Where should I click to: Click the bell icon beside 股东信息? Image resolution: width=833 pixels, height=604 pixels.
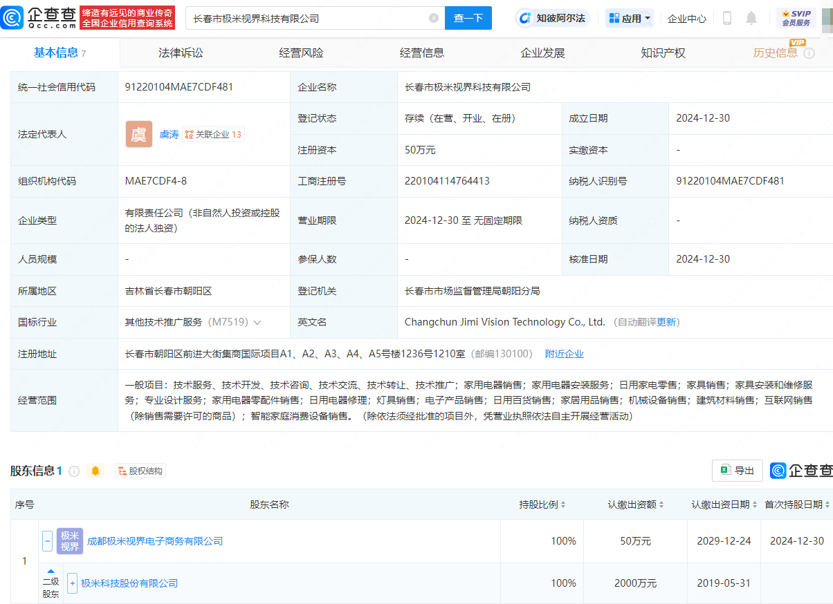[95, 471]
